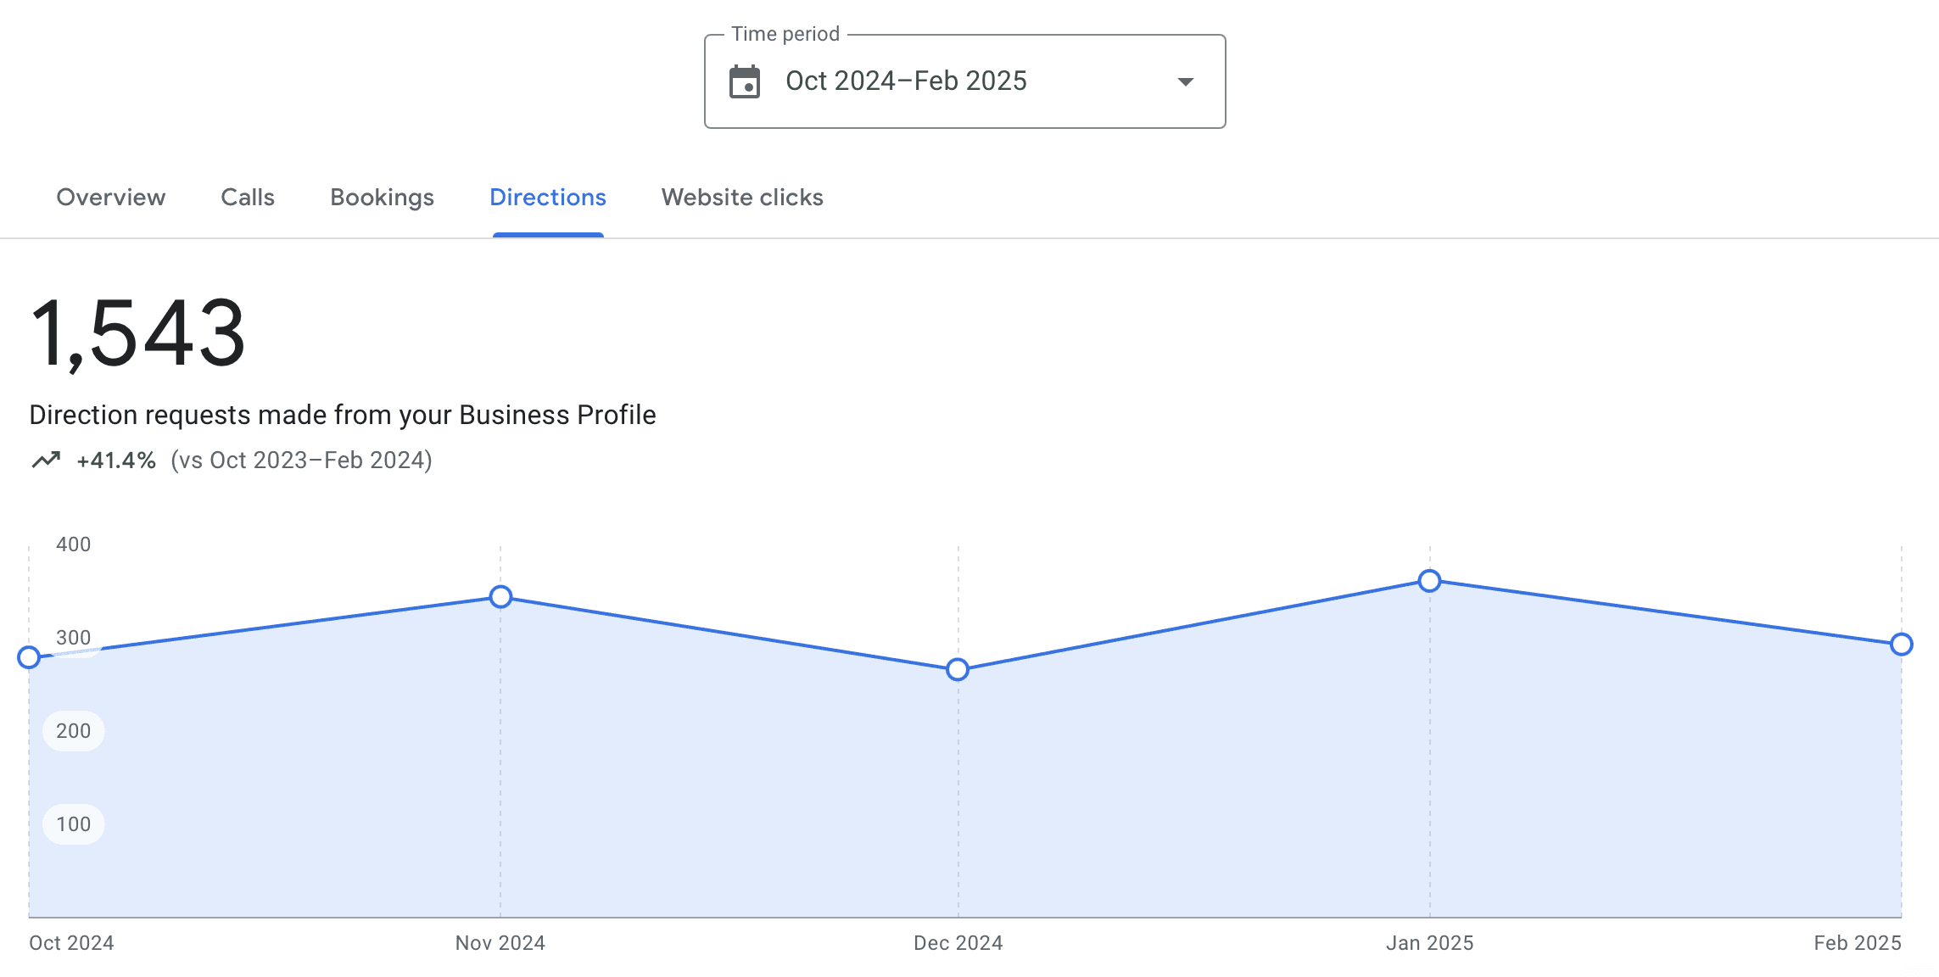Screen dimensions: 1939x977
Task: View the Website clicks tab
Action: 742,197
